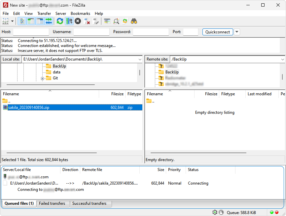Open the speed limits gauge icon in status bar
Image resolution: width=286 pixels, height=216 pixels.
point(221,212)
